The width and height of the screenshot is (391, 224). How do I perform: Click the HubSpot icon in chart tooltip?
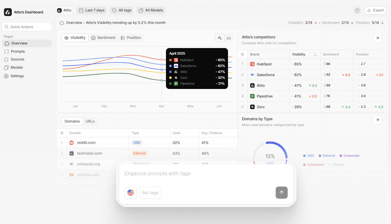pos(176,60)
